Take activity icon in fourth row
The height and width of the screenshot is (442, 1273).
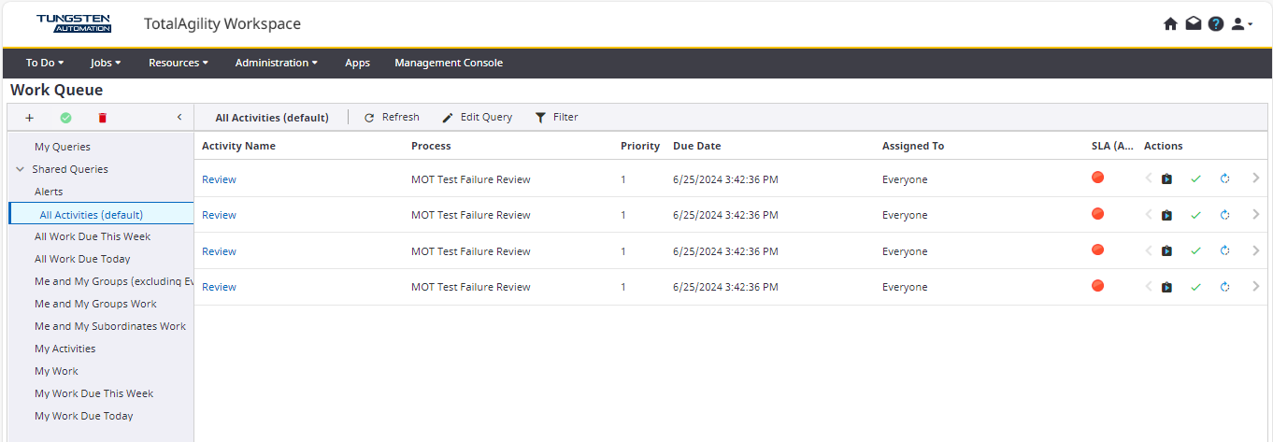[1166, 287]
